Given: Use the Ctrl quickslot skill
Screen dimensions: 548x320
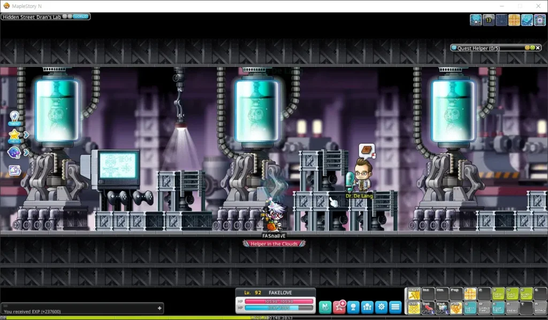Looking at the screenshot, I should 414,308.
